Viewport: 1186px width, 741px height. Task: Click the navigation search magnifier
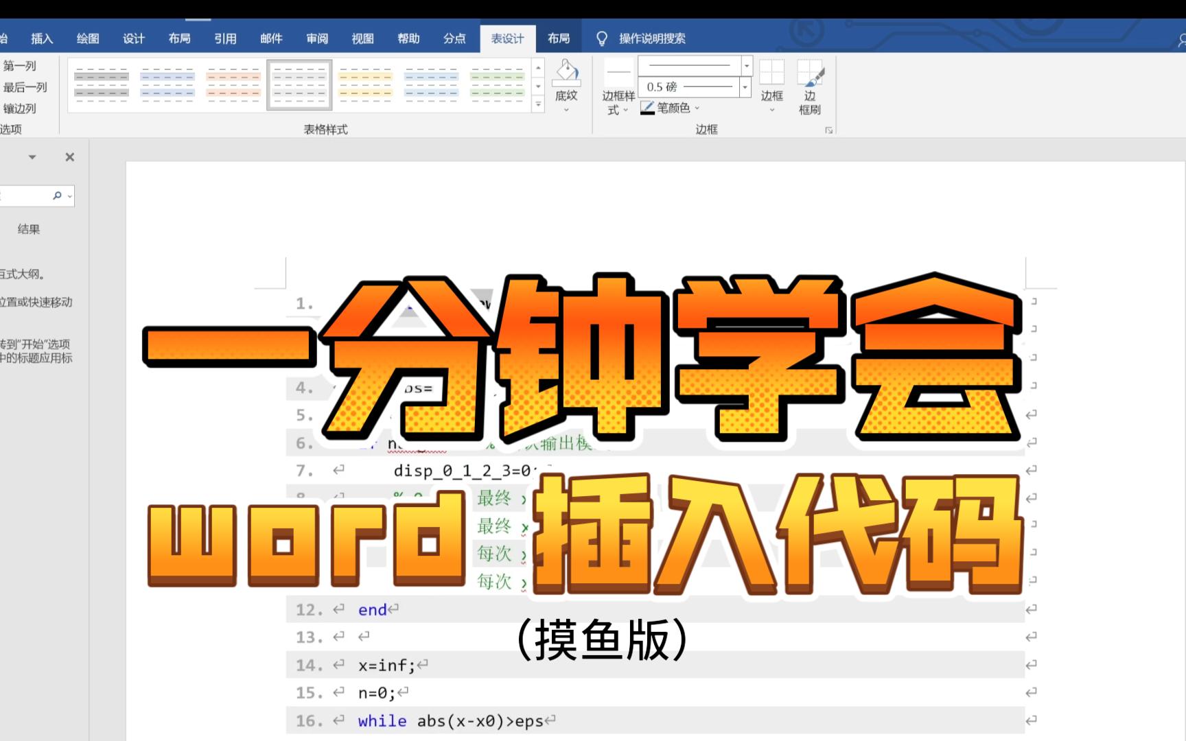coord(58,196)
